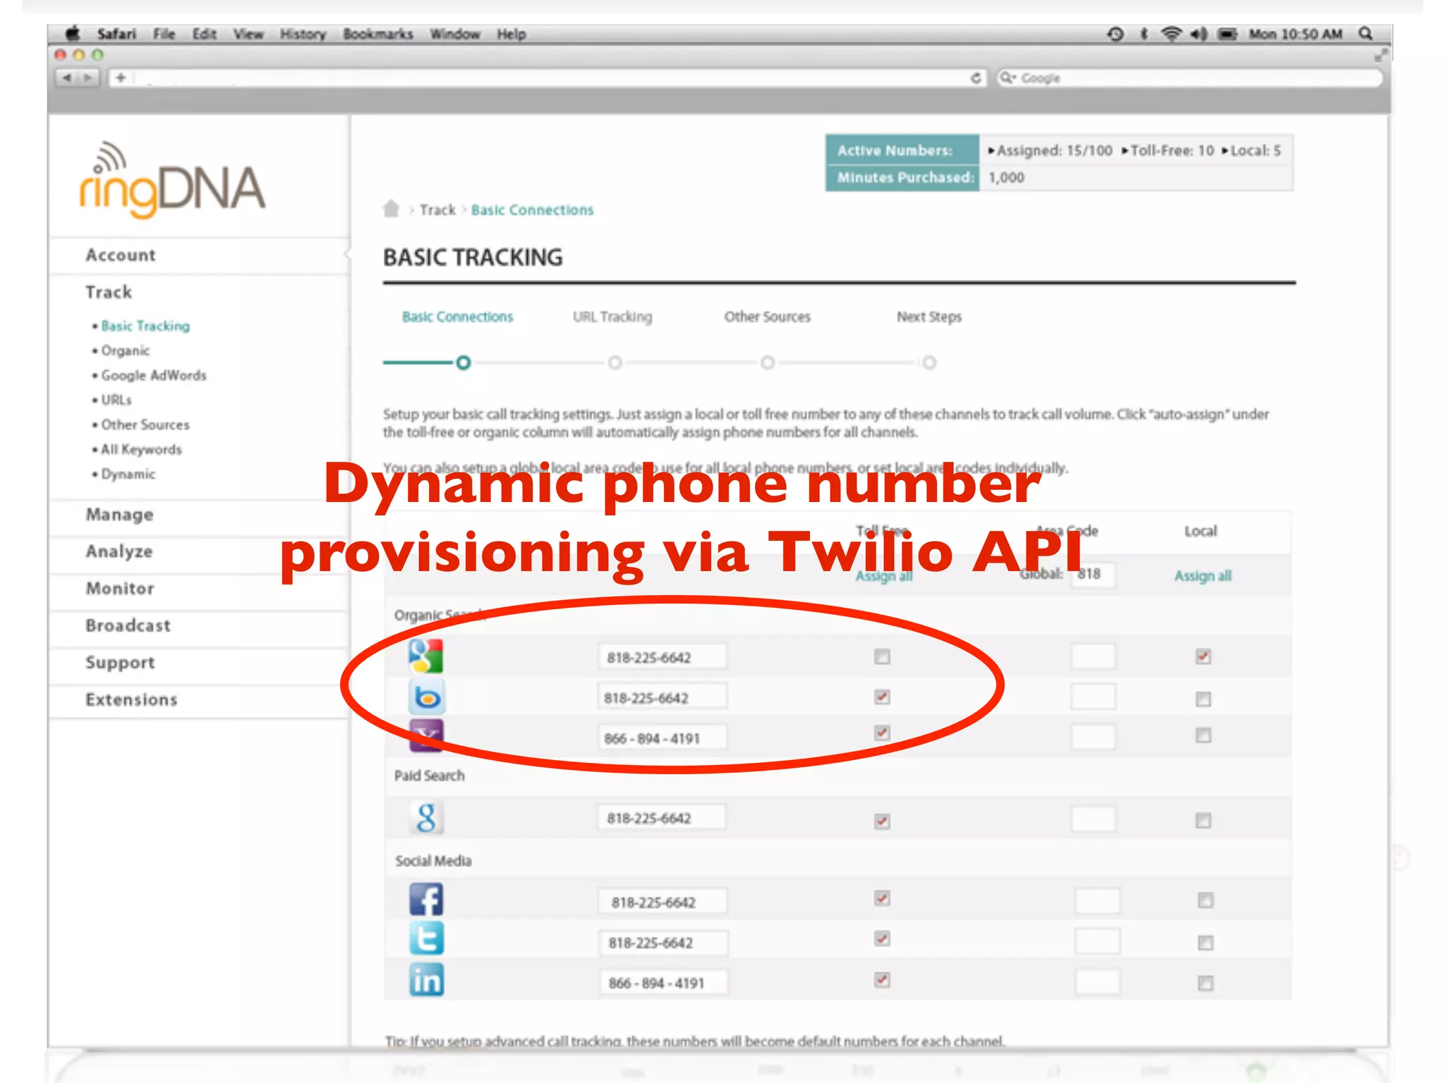Image resolution: width=1445 pixels, height=1083 pixels.
Task: Click the Other Sources progress step marker
Action: pyautogui.click(x=768, y=362)
